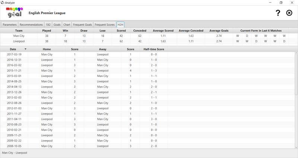Toggle the Date column sort arrow
Image resolution: width=298 pixels, height=158 pixels.
coord(25,49)
